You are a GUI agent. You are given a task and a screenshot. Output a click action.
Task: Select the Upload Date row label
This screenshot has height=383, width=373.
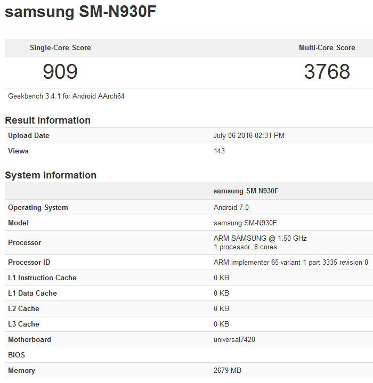tap(29, 135)
